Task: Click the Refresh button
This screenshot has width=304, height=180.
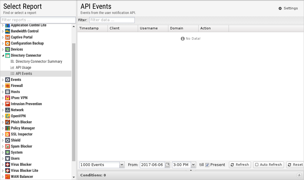Action: 240,165
